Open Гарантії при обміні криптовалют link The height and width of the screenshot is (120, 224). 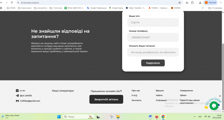190,102
